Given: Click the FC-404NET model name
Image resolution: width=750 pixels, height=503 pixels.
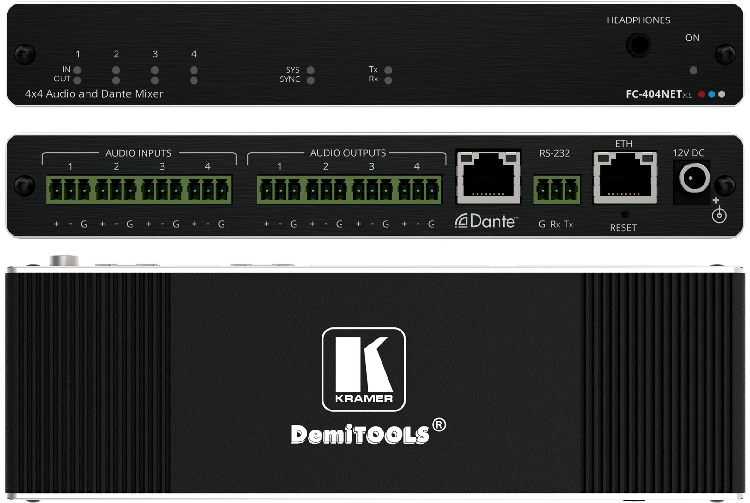Looking at the screenshot, I should tap(658, 94).
